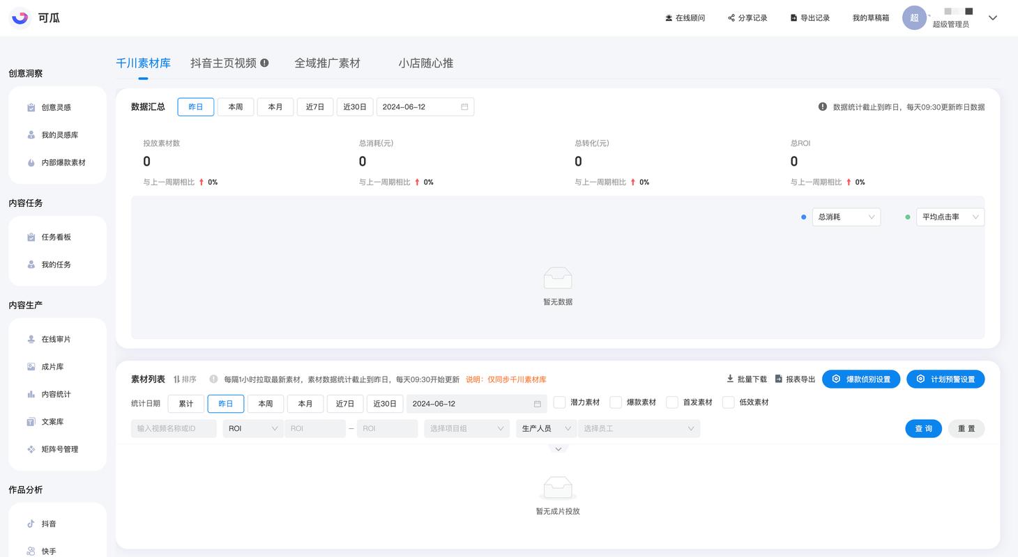Image resolution: width=1018 pixels, height=557 pixels.
Task: Open the 选择项目组 dropdown
Action: [466, 429]
